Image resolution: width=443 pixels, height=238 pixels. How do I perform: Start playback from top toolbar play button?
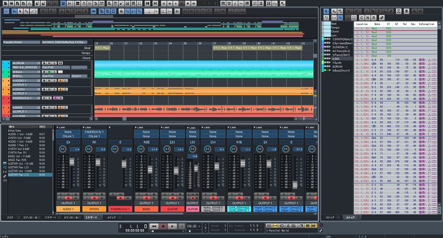click(x=176, y=3)
